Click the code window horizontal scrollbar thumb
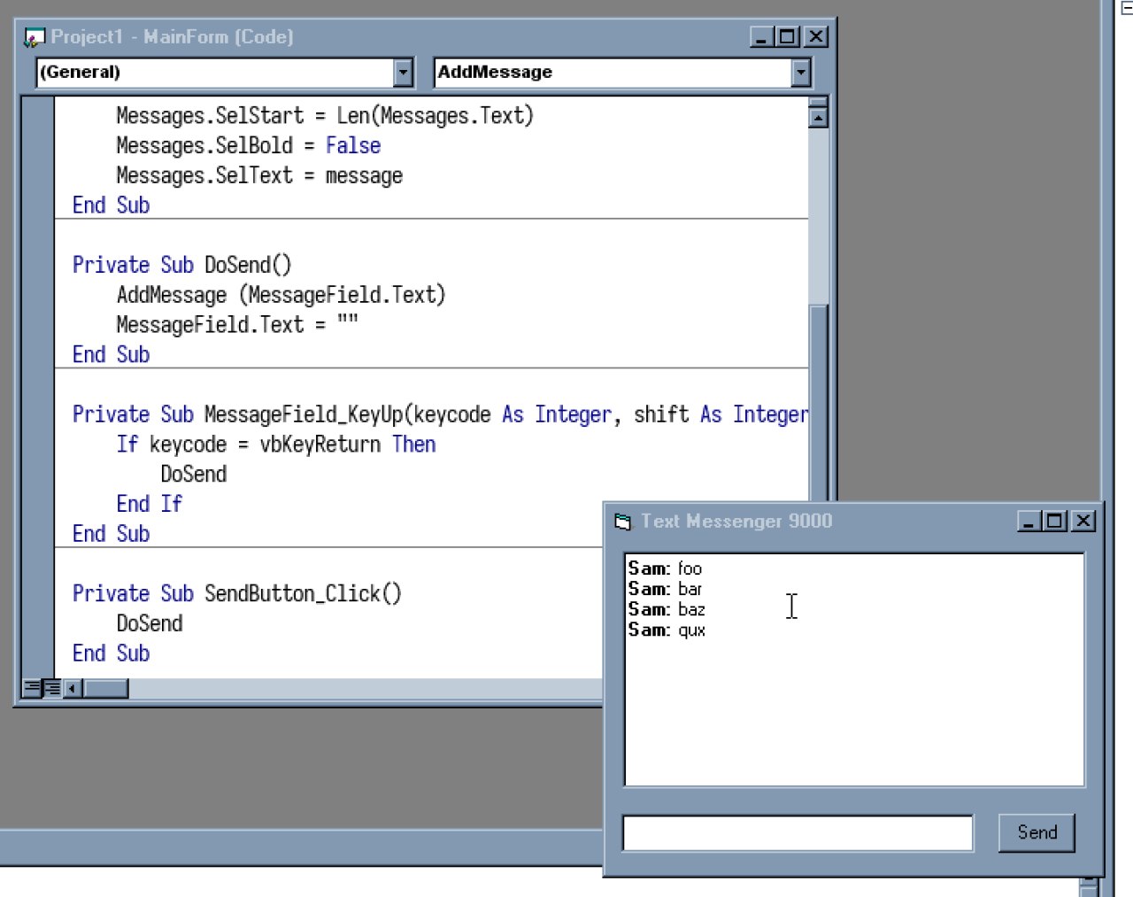This screenshot has width=1133, height=897. (105, 688)
